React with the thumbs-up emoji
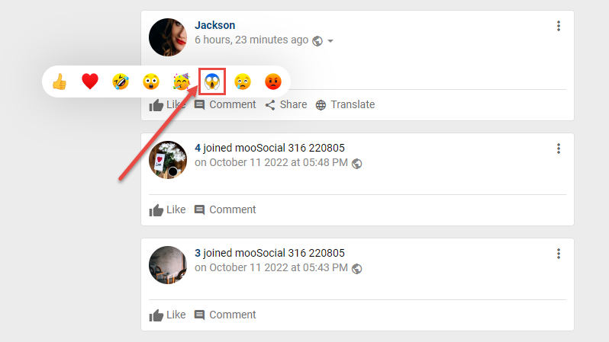 click(60, 82)
